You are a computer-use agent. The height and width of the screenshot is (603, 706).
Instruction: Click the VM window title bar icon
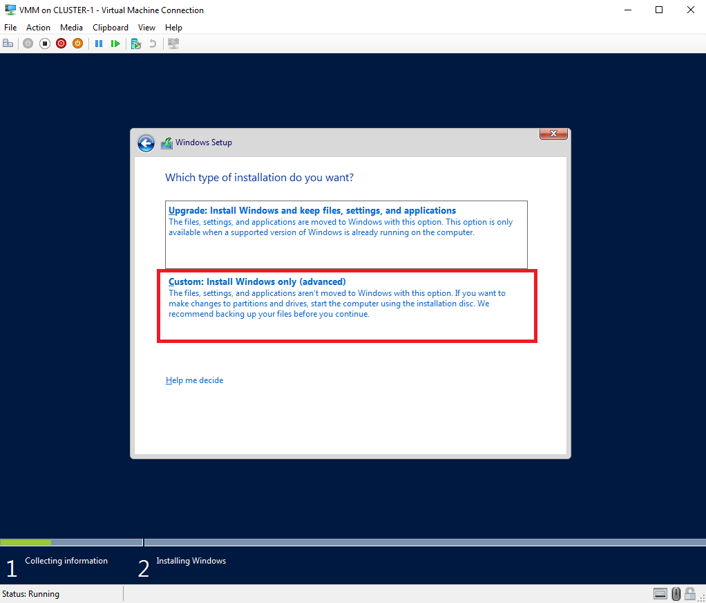pos(10,10)
